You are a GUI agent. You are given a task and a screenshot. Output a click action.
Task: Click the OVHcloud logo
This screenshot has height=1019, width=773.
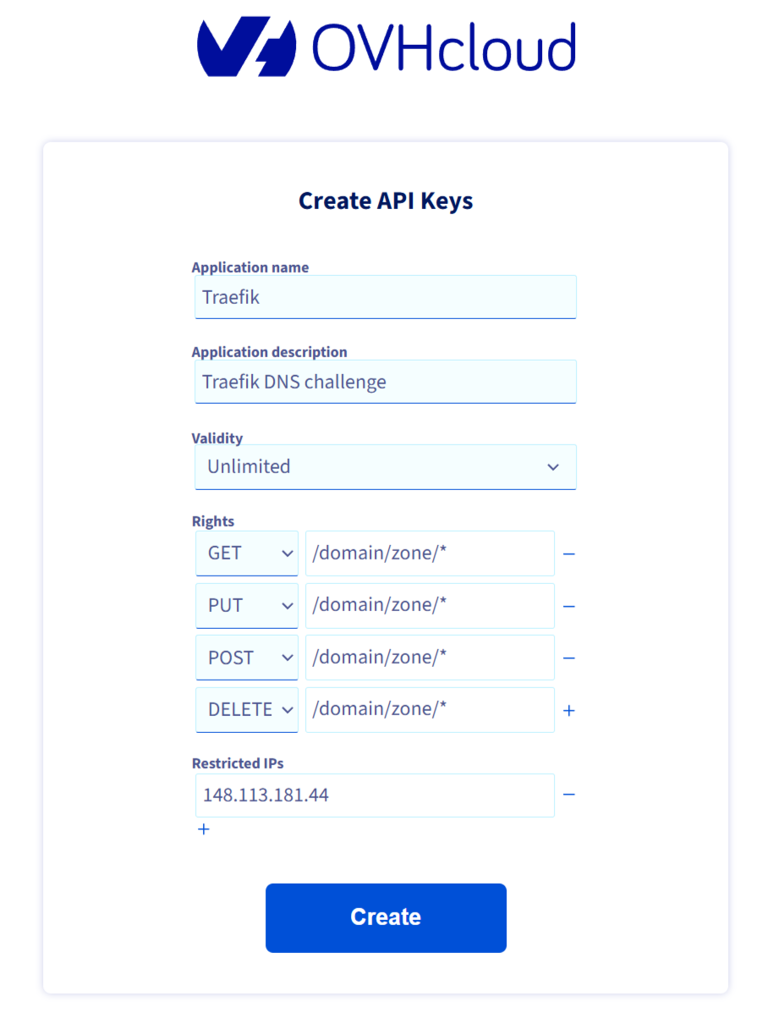tap(386, 47)
